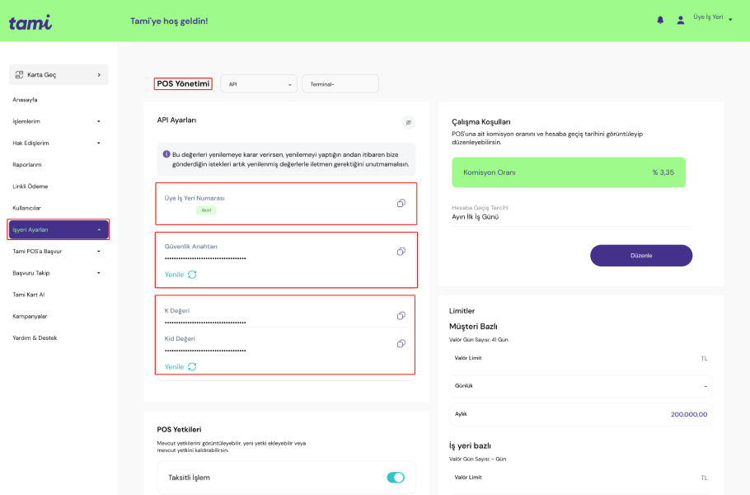Click Yenile under Kid Değeri
The image size is (750, 495).
[x=174, y=367]
